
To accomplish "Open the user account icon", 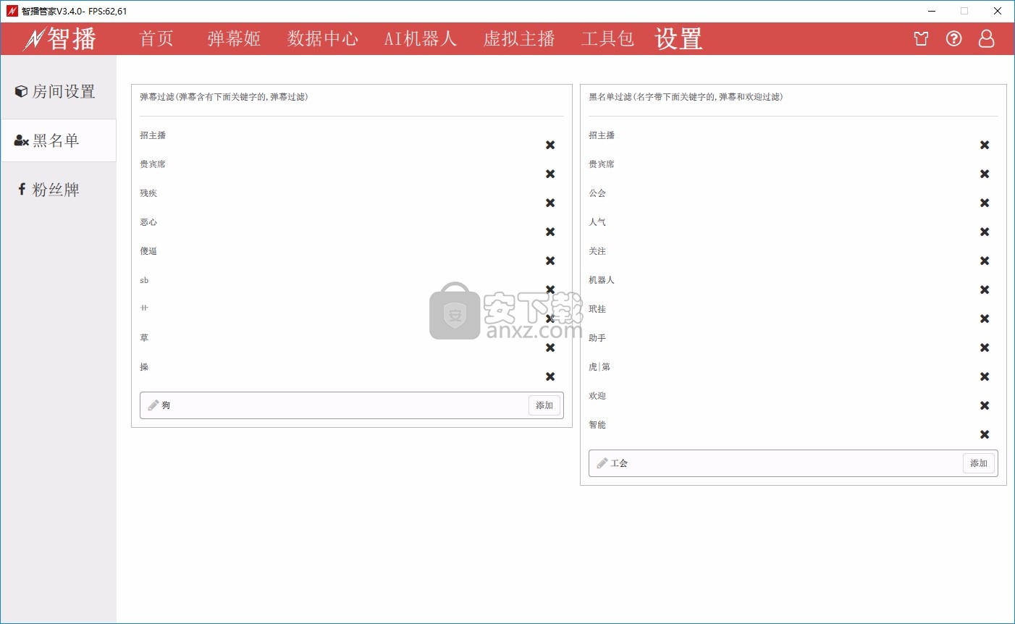I will tap(986, 38).
